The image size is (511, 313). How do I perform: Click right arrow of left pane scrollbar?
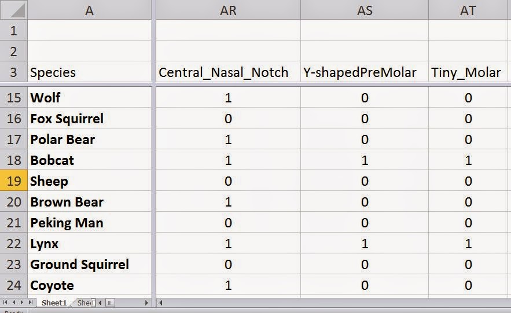pos(146,303)
